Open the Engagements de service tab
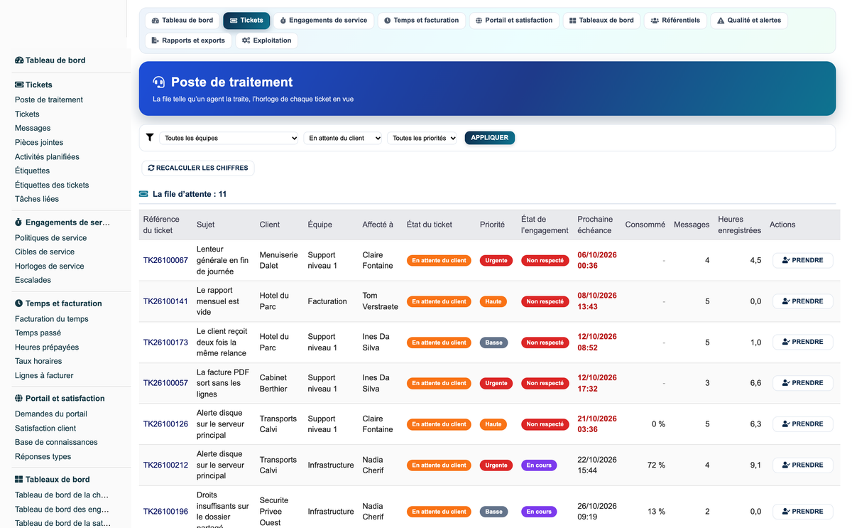852x528 pixels. (323, 21)
